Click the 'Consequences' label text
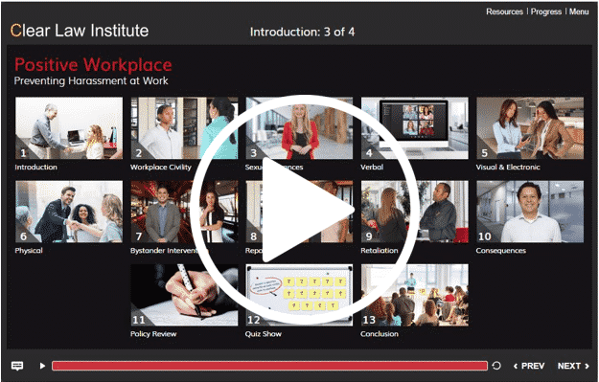599x382 pixels. [x=501, y=250]
